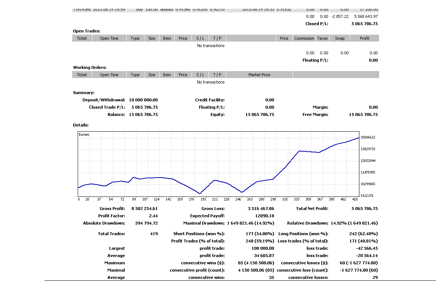Click the Details section heading

(x=81, y=125)
